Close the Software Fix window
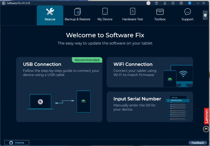The height and width of the screenshot is (146, 210). pos(204,3)
